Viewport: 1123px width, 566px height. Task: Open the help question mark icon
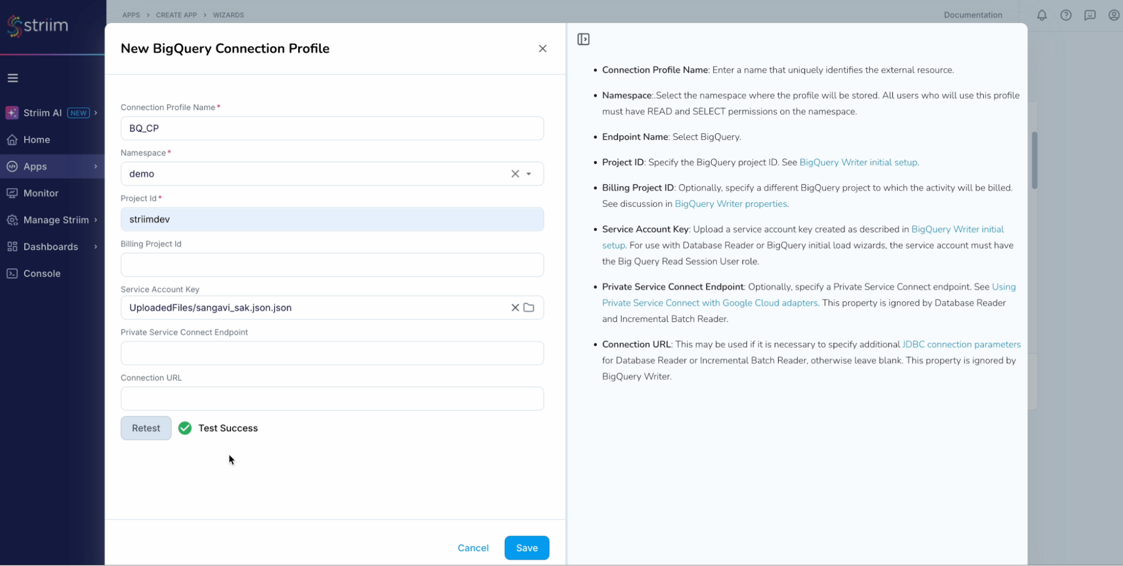tap(1066, 15)
